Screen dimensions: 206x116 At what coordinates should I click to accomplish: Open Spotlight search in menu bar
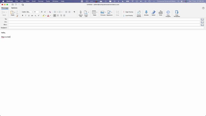pos(178,1)
